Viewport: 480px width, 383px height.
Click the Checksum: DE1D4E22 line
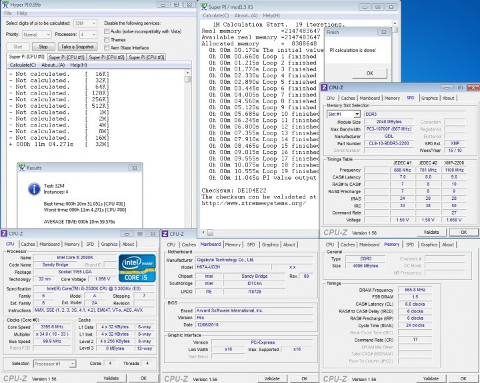(234, 191)
